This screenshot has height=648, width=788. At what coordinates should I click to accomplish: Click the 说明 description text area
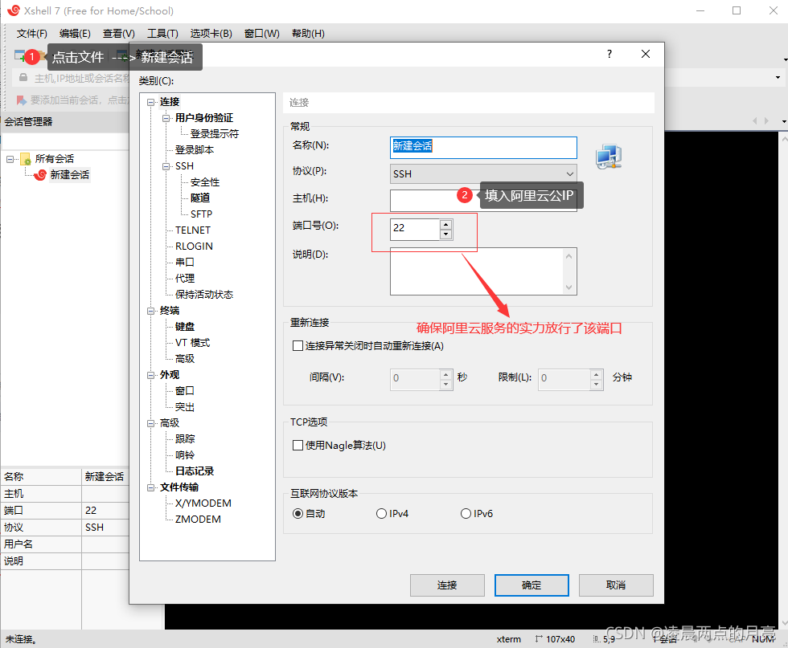478,271
